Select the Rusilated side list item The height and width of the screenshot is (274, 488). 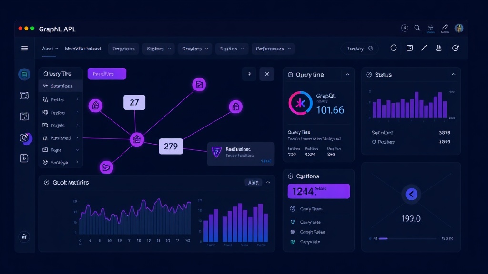[61, 138]
